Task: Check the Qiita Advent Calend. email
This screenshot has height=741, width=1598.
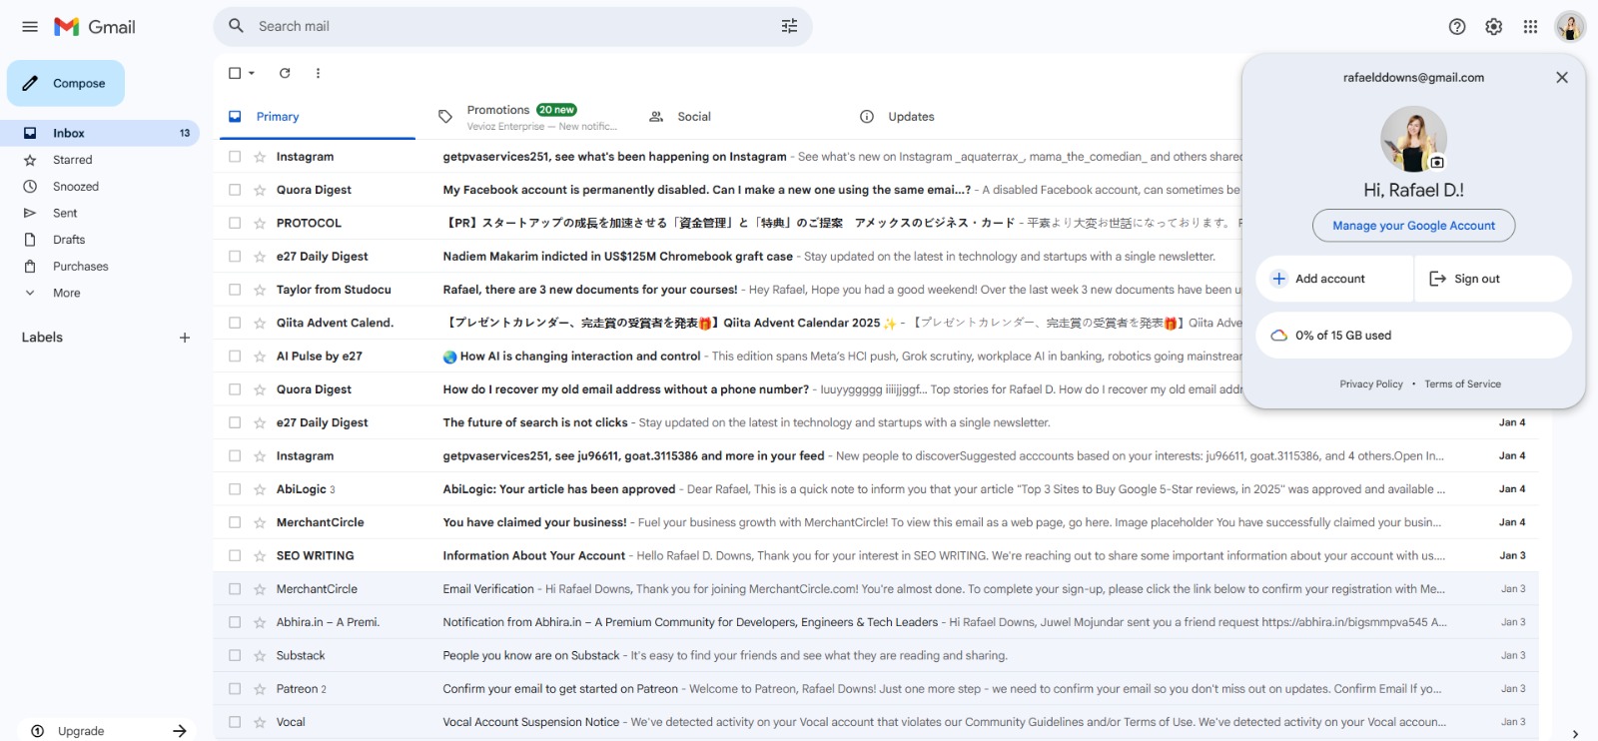Action: [x=235, y=323]
